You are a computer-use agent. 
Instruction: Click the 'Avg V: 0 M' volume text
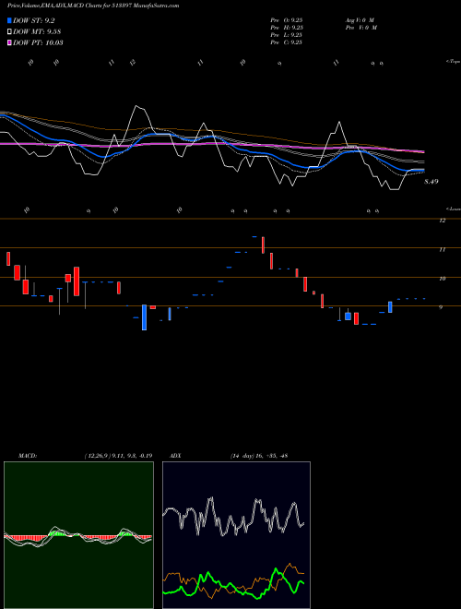(361, 20)
